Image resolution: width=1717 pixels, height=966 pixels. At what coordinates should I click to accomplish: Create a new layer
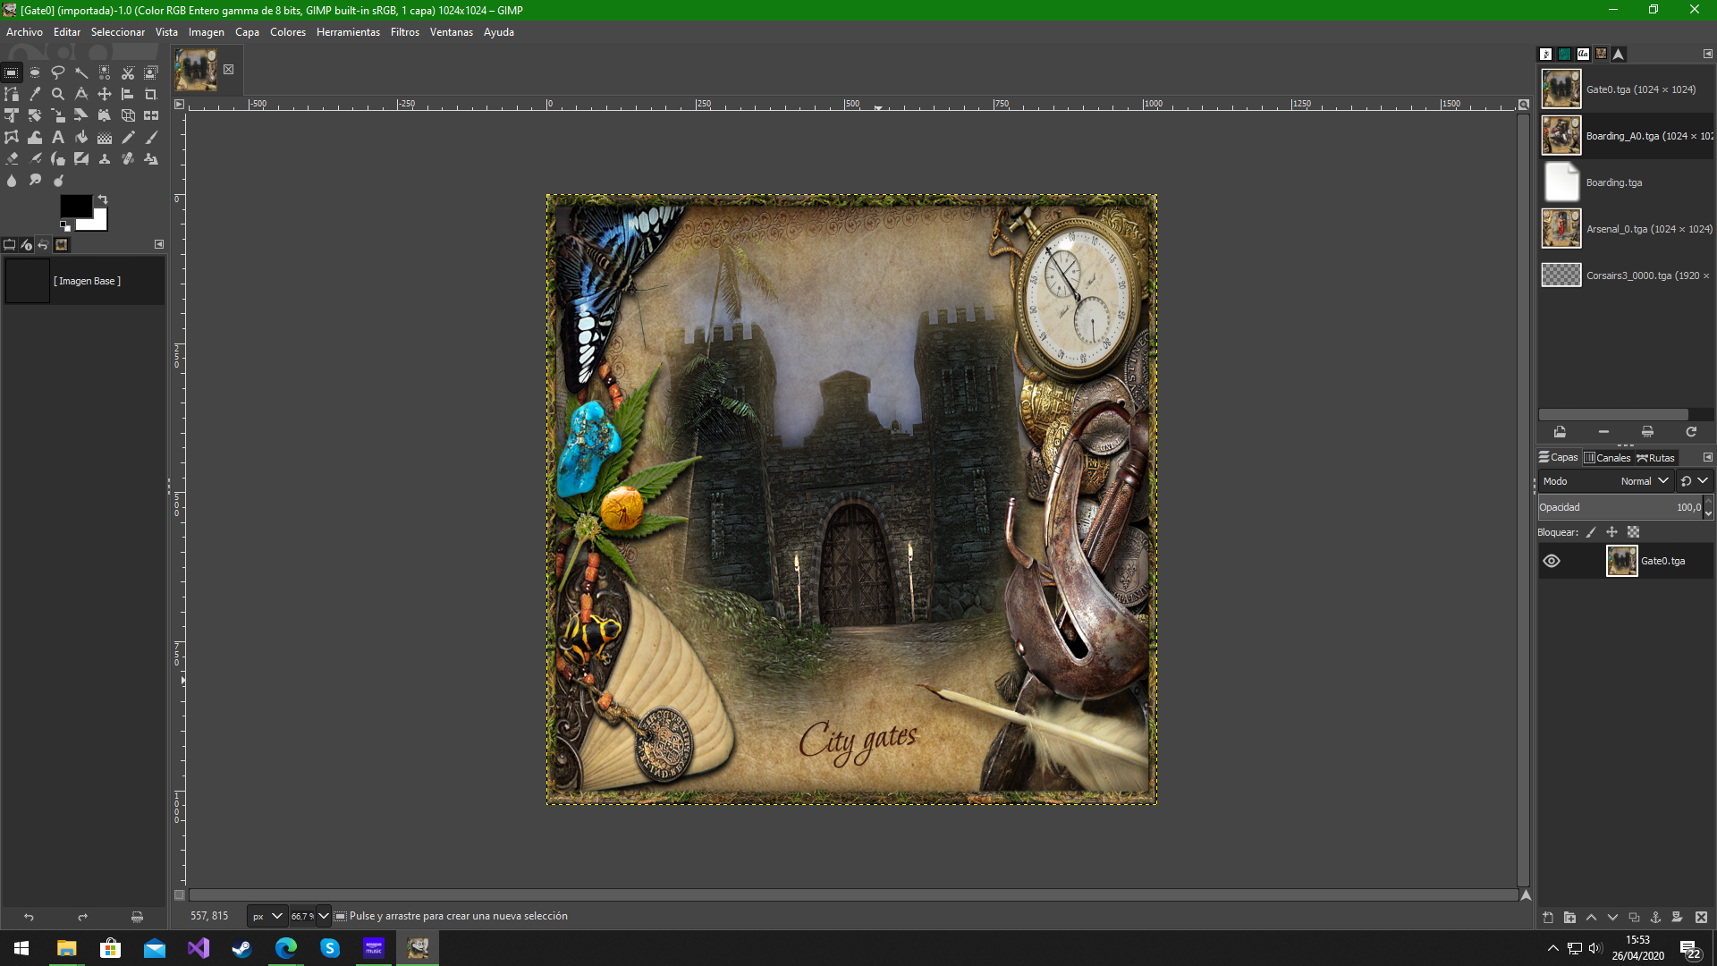point(1548,918)
